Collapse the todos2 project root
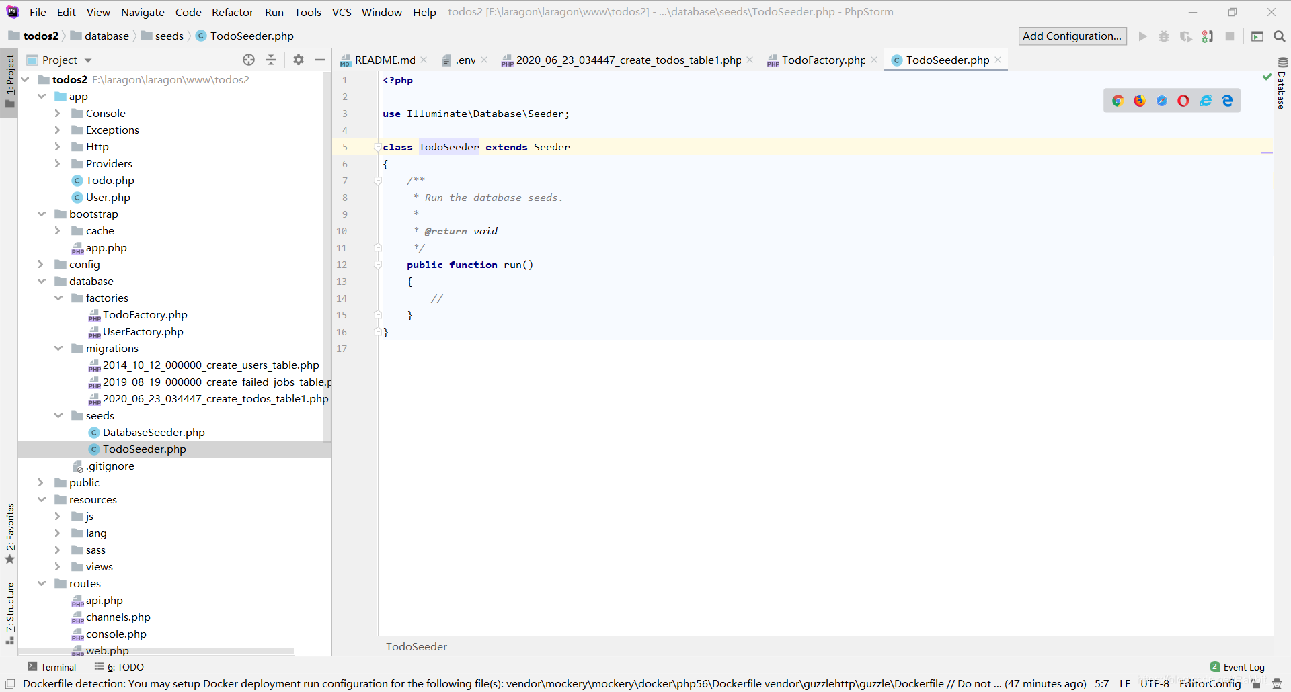The height and width of the screenshot is (692, 1291). click(26, 79)
